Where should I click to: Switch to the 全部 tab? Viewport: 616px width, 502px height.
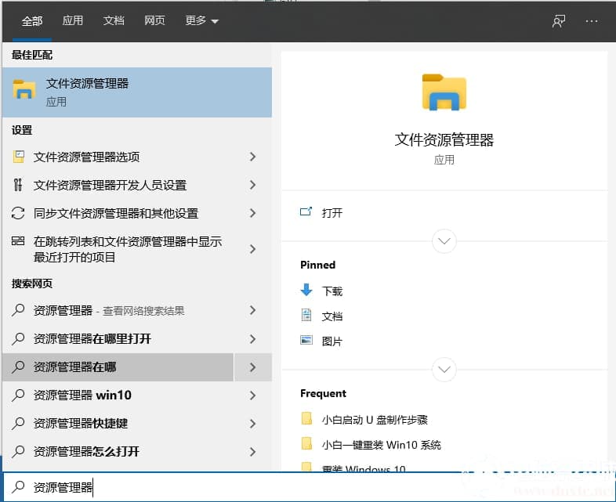[x=32, y=21]
